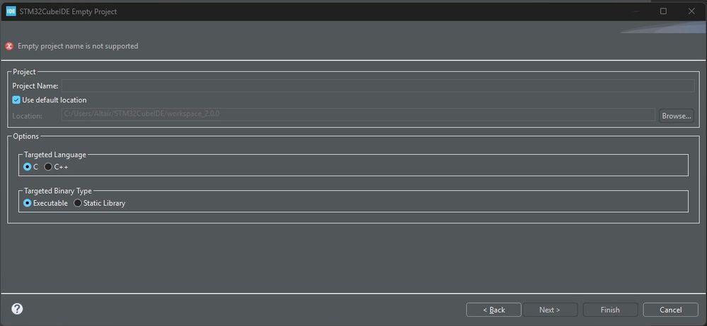This screenshot has width=707, height=326.
Task: Maximize the Empty Project dialog window
Action: pyautogui.click(x=663, y=11)
